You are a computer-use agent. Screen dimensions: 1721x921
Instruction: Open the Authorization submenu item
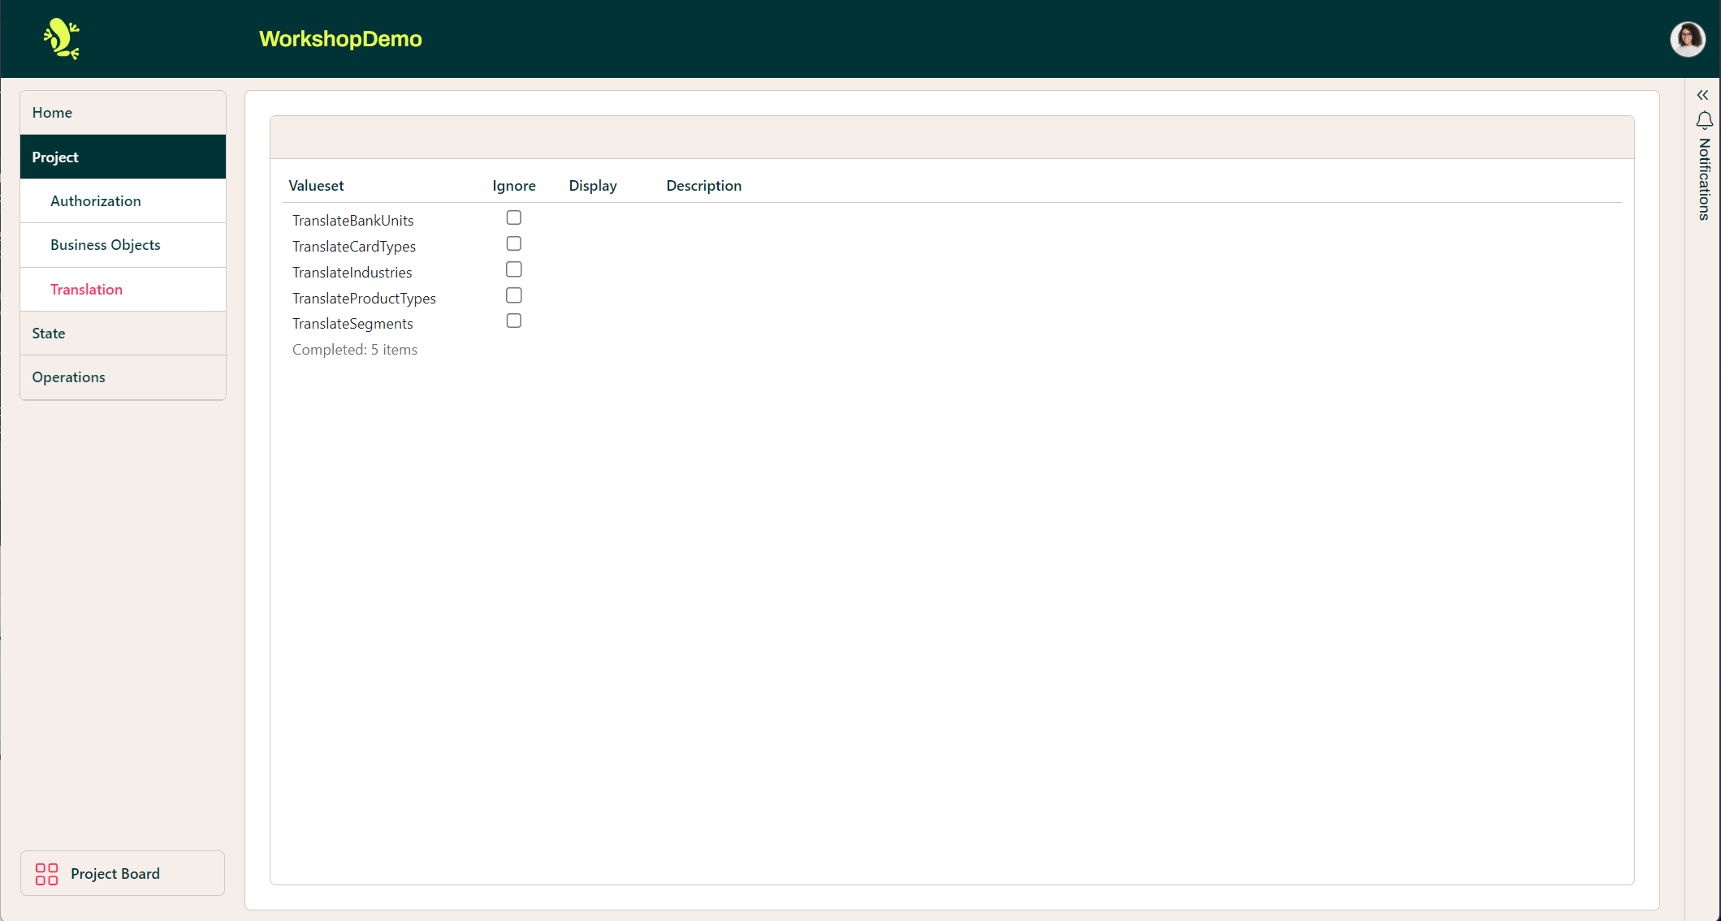123,201
